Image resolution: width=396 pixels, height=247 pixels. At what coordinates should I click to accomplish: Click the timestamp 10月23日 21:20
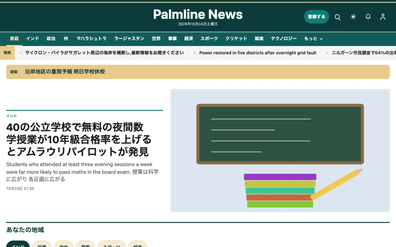click(20, 189)
